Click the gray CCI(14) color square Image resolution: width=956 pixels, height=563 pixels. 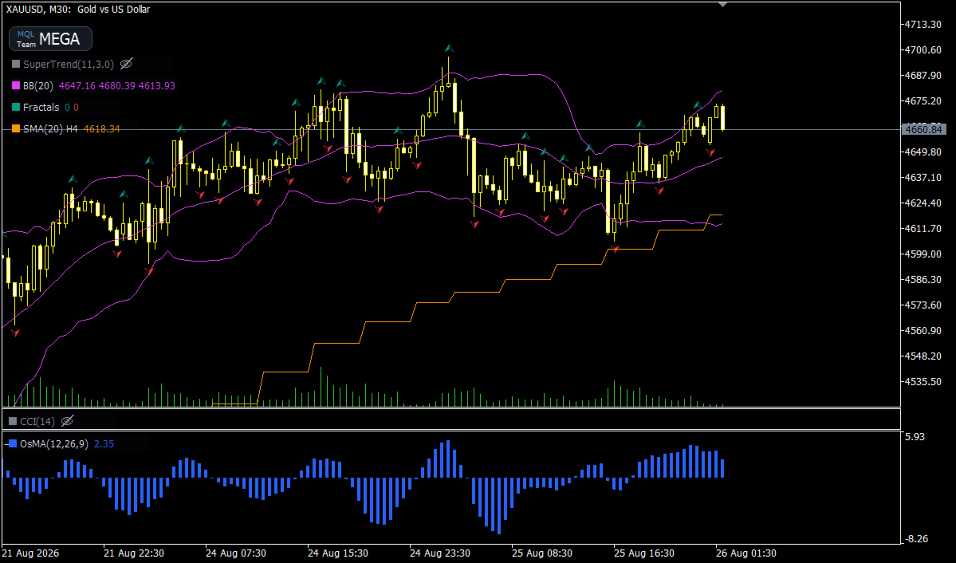pyautogui.click(x=13, y=421)
